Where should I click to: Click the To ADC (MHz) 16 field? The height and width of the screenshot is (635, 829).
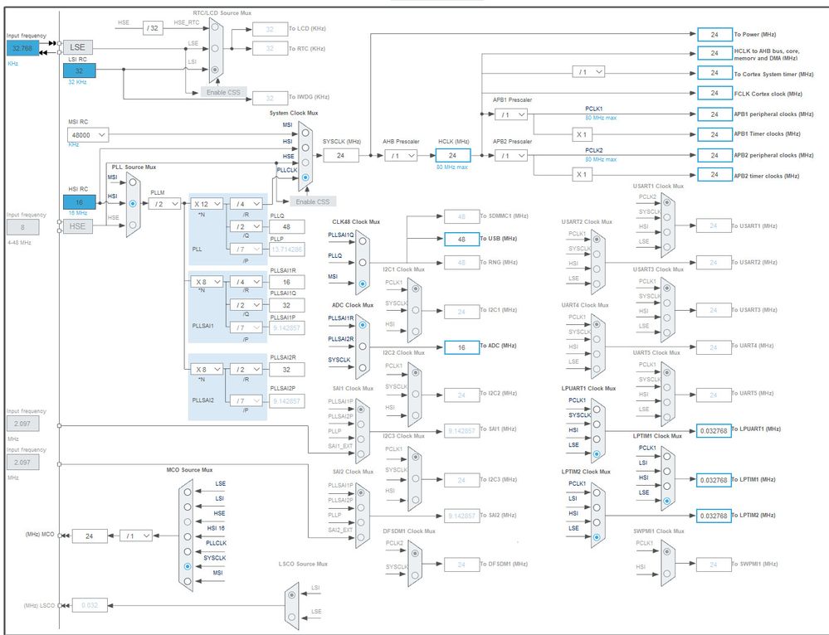pyautogui.click(x=461, y=347)
